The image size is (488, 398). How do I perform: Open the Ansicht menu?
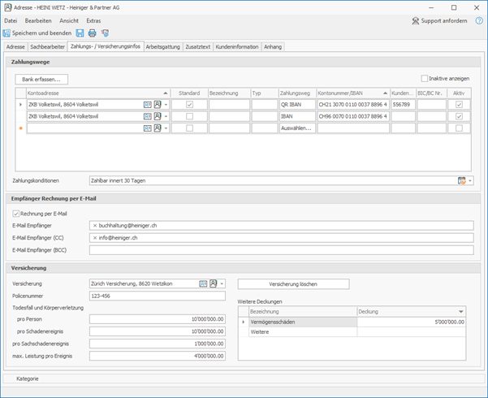[69, 21]
